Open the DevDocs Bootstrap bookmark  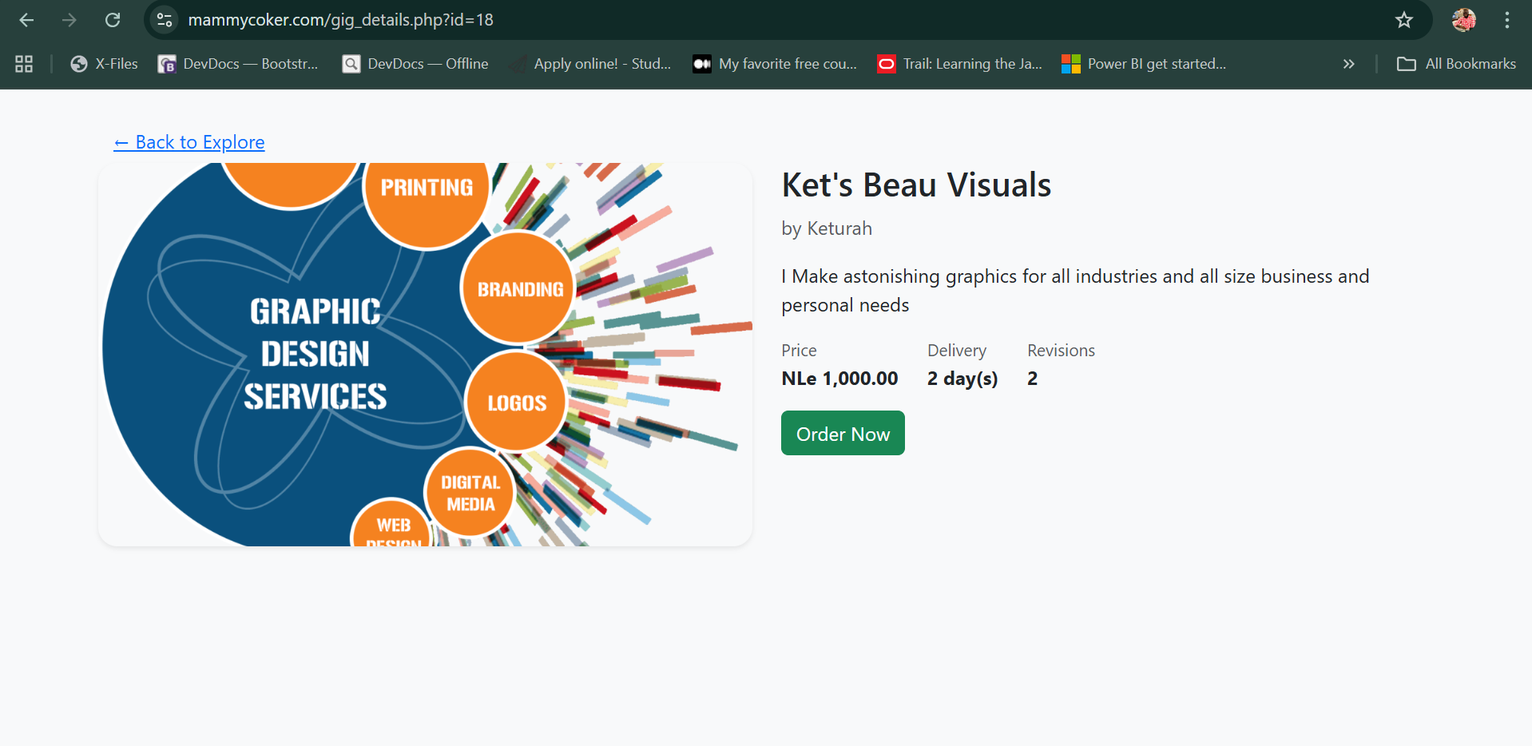(238, 64)
